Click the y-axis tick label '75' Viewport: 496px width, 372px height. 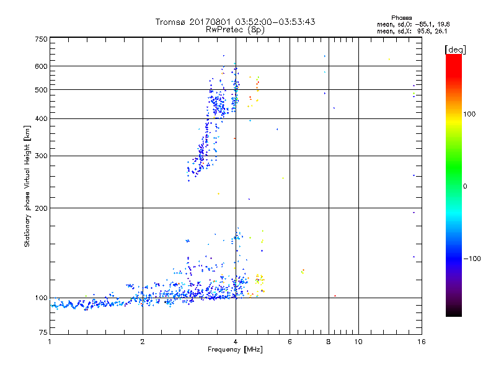point(43,332)
